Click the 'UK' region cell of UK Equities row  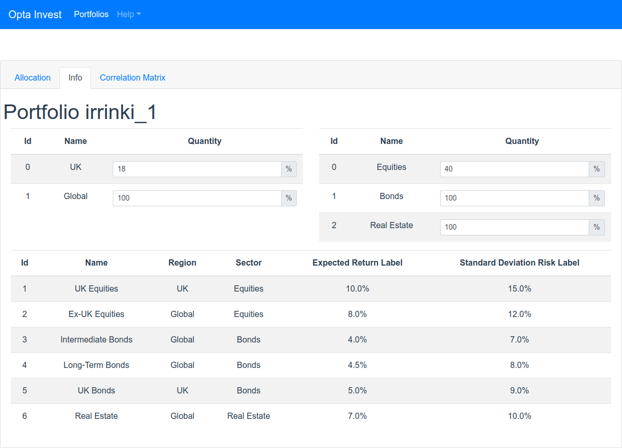(182, 289)
